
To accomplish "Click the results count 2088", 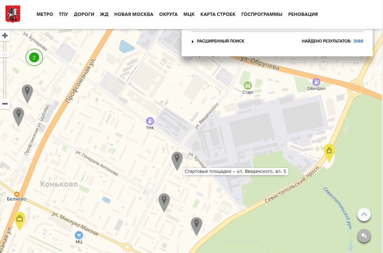I will click(x=358, y=41).
